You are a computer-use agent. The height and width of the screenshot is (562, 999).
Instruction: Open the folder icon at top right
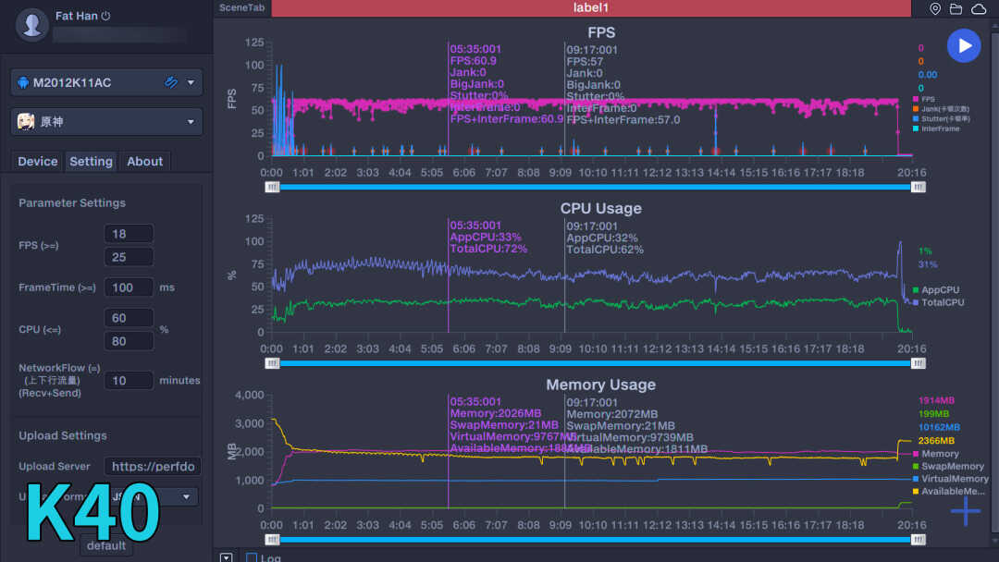(x=956, y=8)
